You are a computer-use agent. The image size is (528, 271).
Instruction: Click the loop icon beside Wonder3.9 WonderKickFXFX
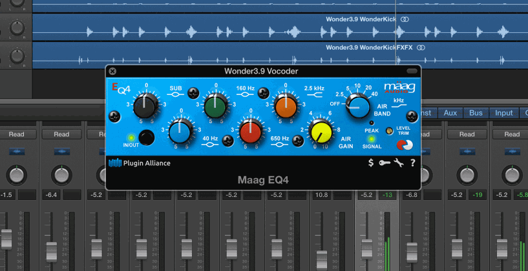[421, 48]
